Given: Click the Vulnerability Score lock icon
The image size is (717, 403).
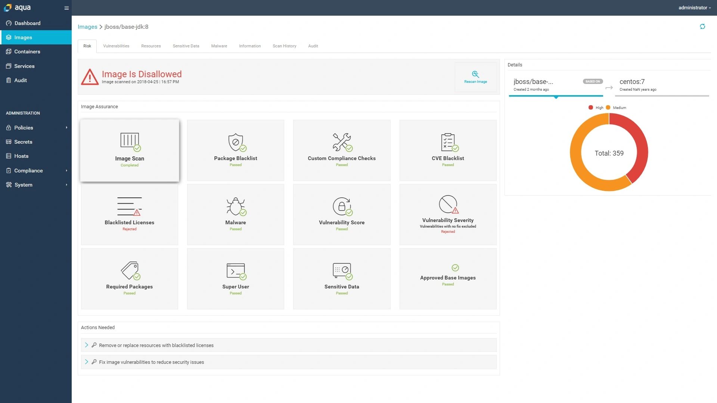Looking at the screenshot, I should [x=342, y=206].
